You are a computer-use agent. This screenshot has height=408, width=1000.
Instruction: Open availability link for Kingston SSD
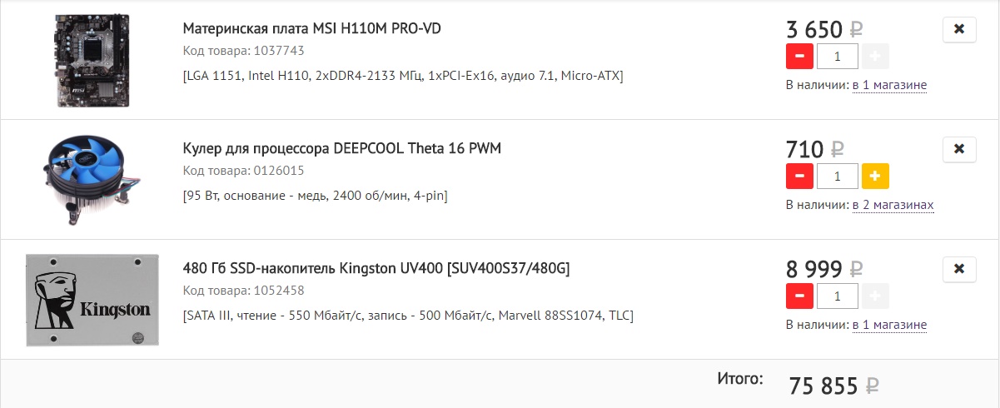tap(888, 325)
